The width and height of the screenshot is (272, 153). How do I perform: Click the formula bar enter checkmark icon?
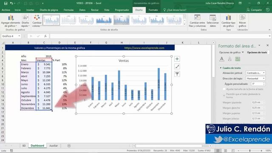click(x=38, y=36)
